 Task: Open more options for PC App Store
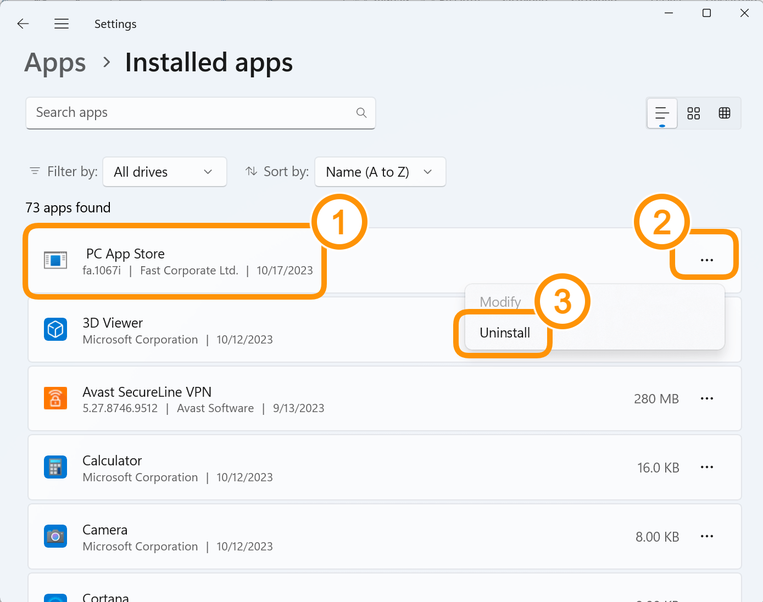click(707, 260)
